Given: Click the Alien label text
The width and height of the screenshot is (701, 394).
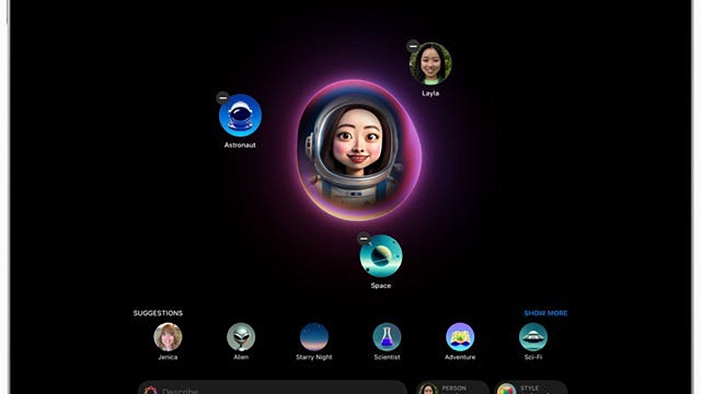Looking at the screenshot, I should (241, 357).
